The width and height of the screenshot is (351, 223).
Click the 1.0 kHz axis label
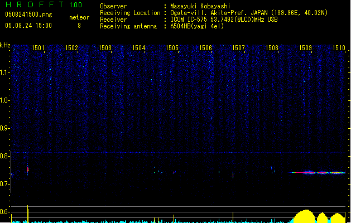(4, 100)
